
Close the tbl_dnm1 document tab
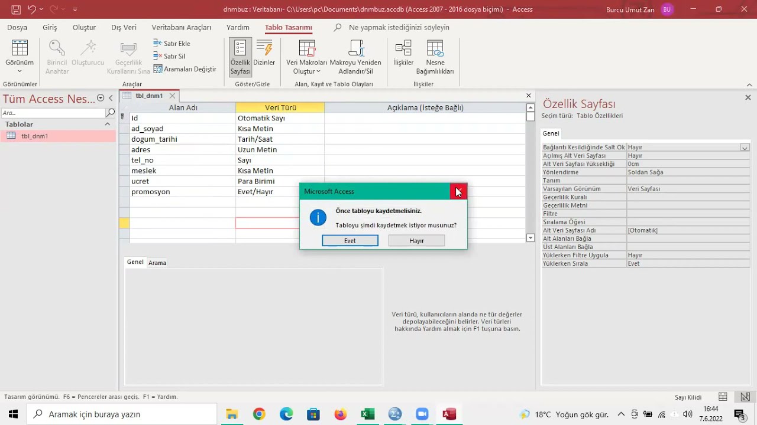pyautogui.click(x=172, y=96)
